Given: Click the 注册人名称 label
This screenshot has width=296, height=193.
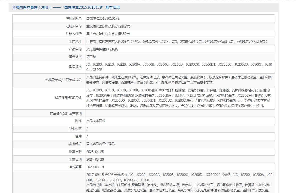Looking at the screenshot, I should tap(74, 26).
